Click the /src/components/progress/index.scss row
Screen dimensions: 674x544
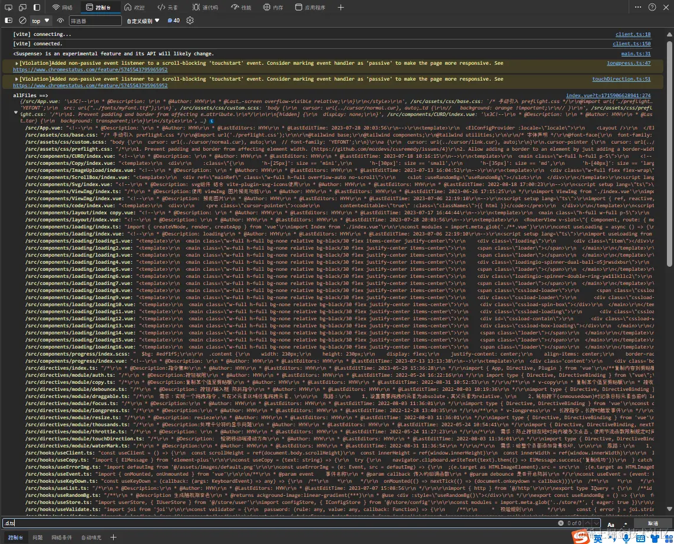point(339,354)
